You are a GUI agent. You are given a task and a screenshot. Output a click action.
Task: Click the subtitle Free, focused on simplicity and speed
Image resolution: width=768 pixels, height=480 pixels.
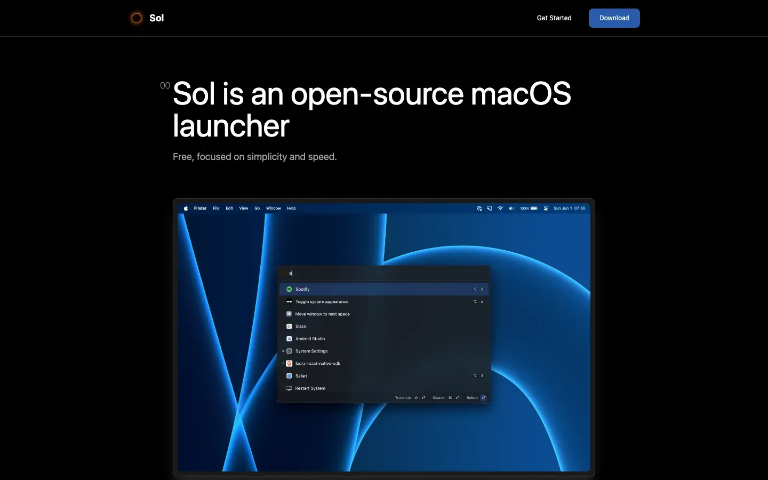[x=255, y=157]
